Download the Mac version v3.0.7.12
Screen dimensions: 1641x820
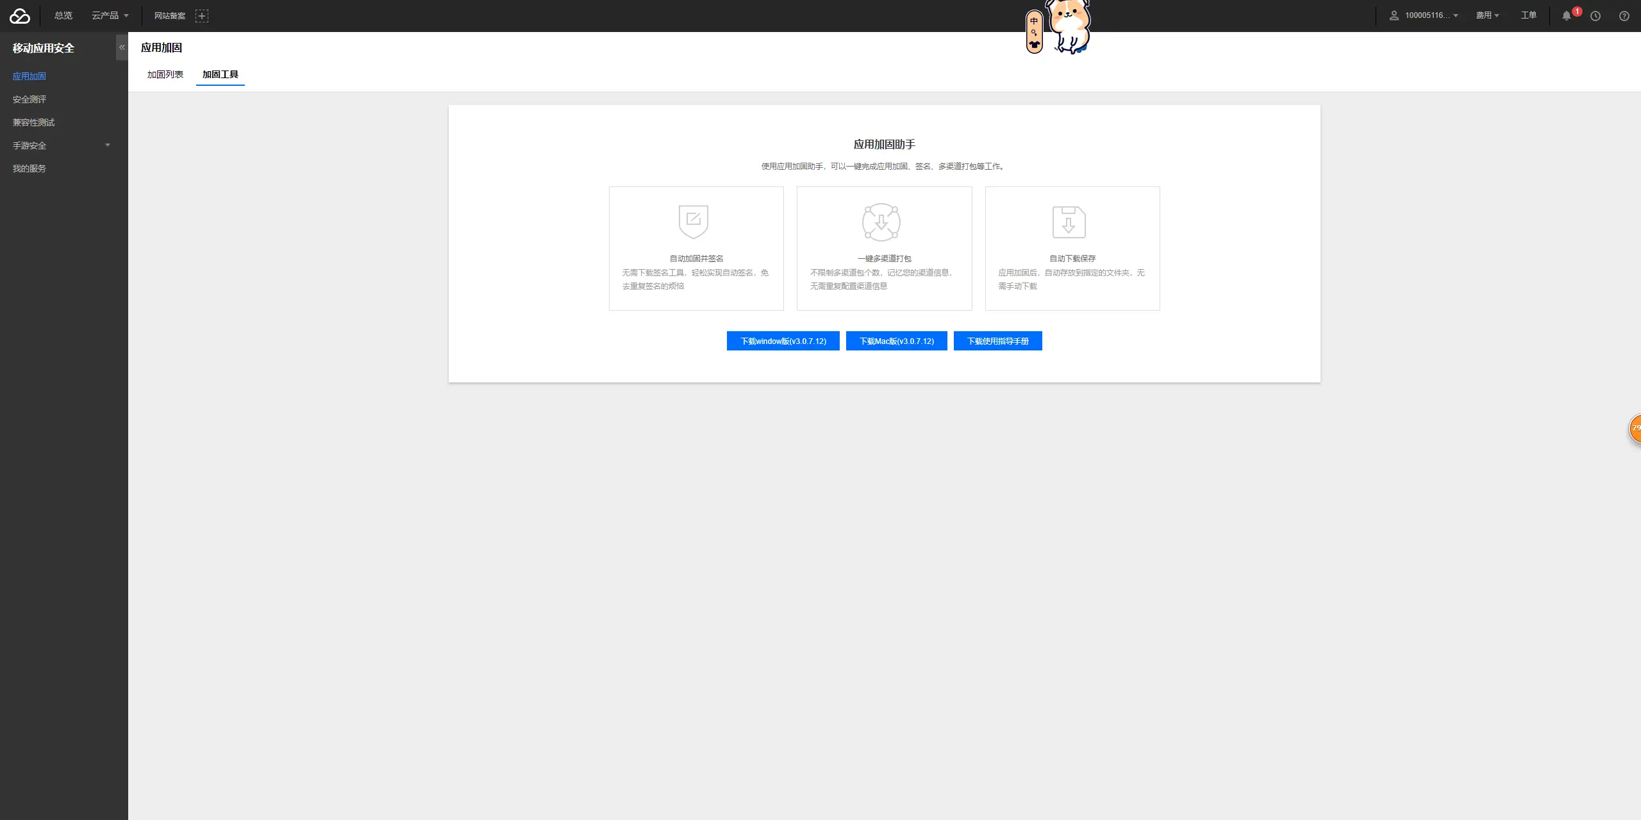click(x=896, y=341)
